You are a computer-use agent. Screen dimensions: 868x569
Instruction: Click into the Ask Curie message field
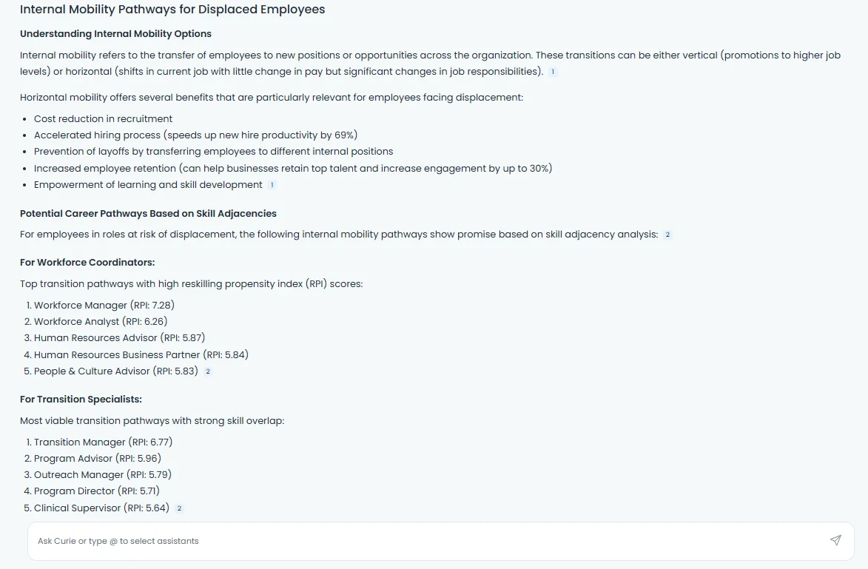click(296, 541)
